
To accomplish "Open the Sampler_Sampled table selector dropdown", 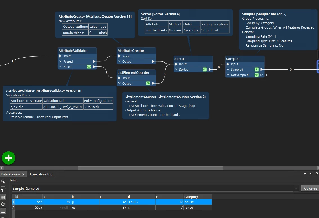I will click(296, 188).
